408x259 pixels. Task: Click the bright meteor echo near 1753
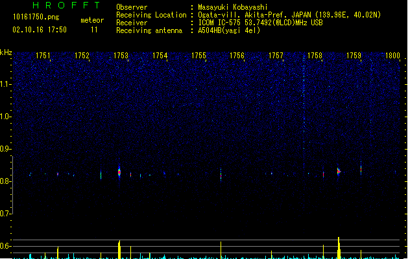119,172
